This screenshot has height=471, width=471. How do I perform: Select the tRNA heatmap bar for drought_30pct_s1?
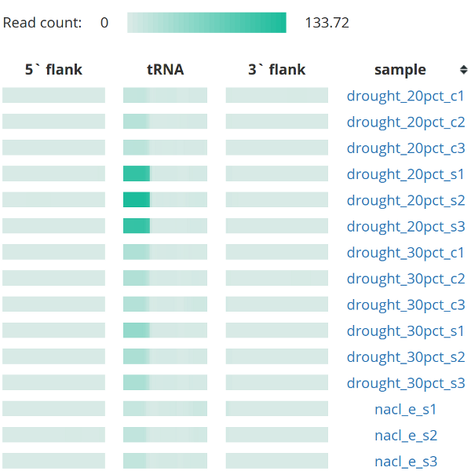(x=165, y=330)
